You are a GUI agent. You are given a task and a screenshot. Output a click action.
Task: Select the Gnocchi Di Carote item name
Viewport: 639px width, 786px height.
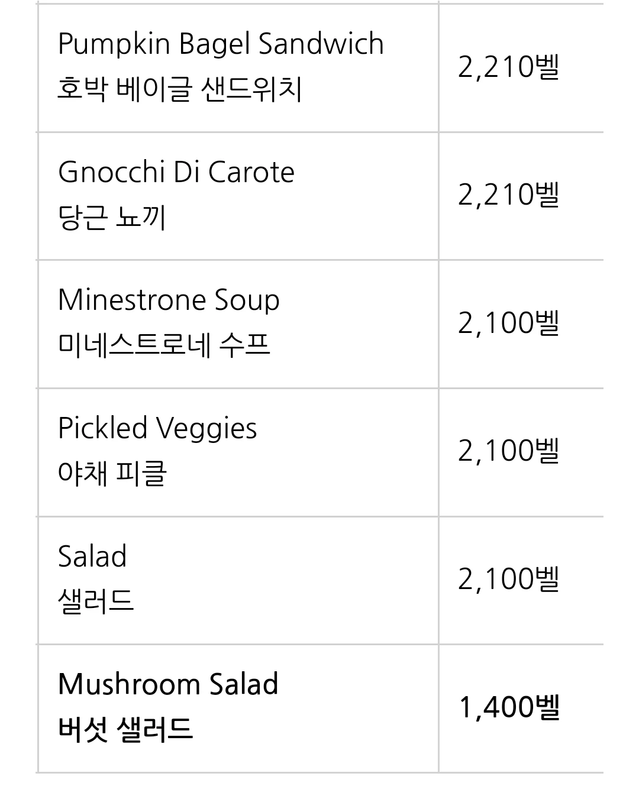tap(176, 172)
